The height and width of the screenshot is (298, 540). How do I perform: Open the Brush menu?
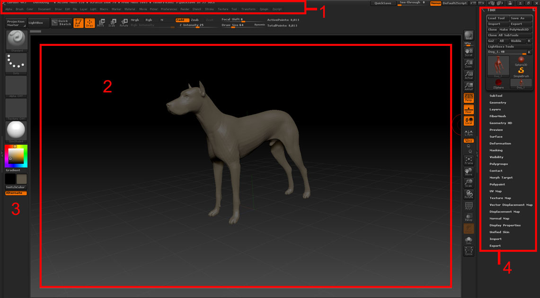click(19, 9)
